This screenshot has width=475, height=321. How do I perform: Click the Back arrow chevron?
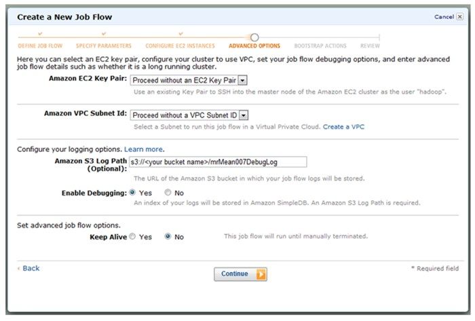tap(18, 268)
